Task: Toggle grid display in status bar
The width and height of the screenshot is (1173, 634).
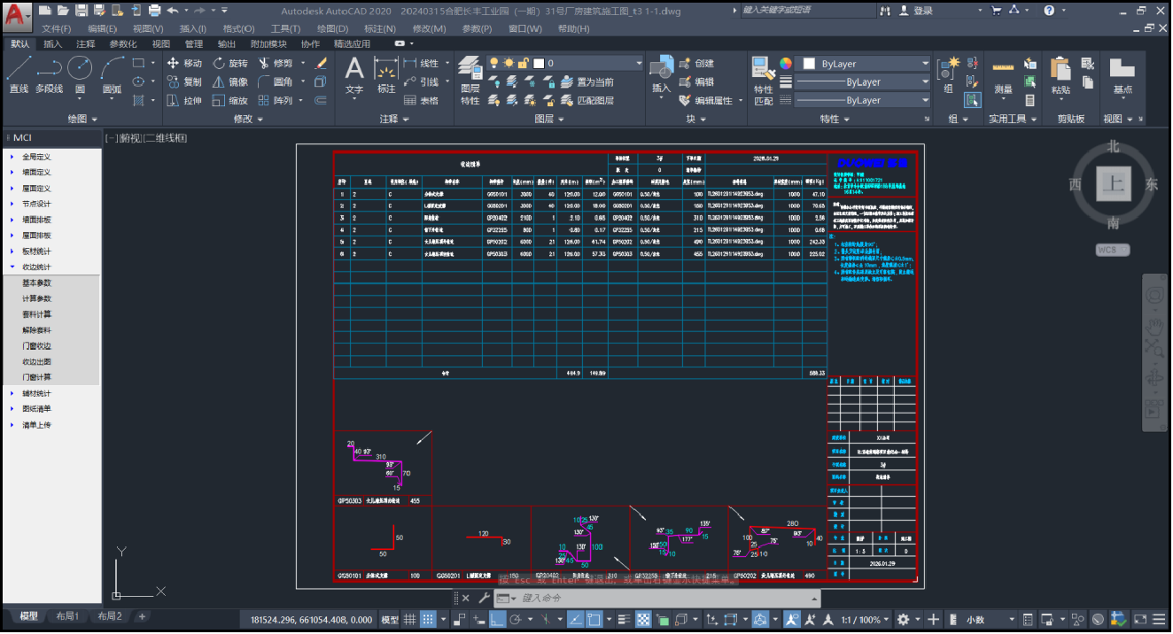Action: (410, 620)
